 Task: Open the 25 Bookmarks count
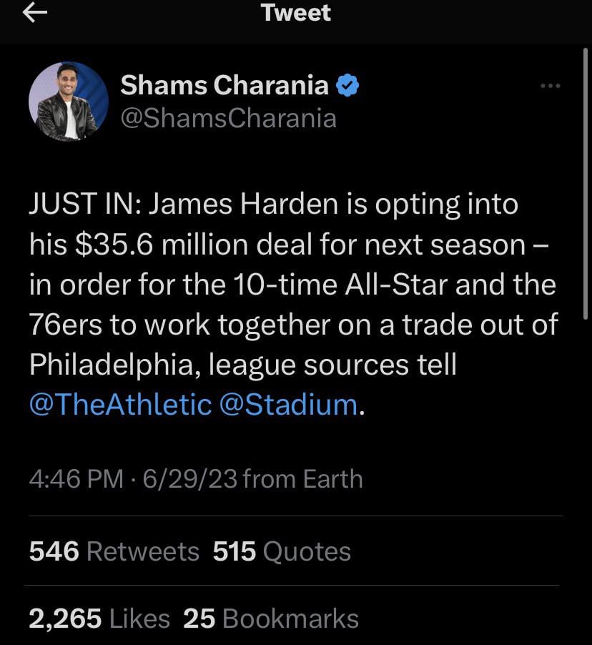(x=271, y=619)
